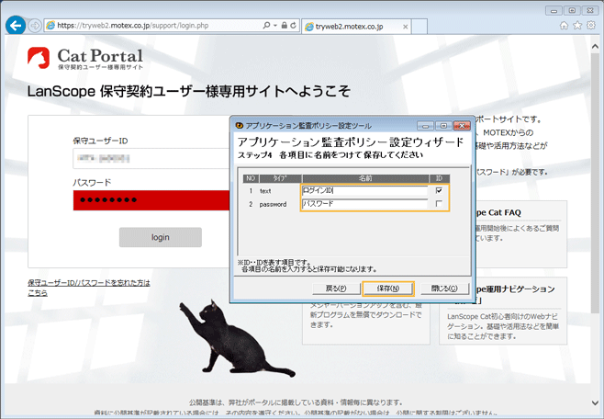This screenshot has height=419, width=604.
Task: Minimize the browser window
Action: point(554,10)
